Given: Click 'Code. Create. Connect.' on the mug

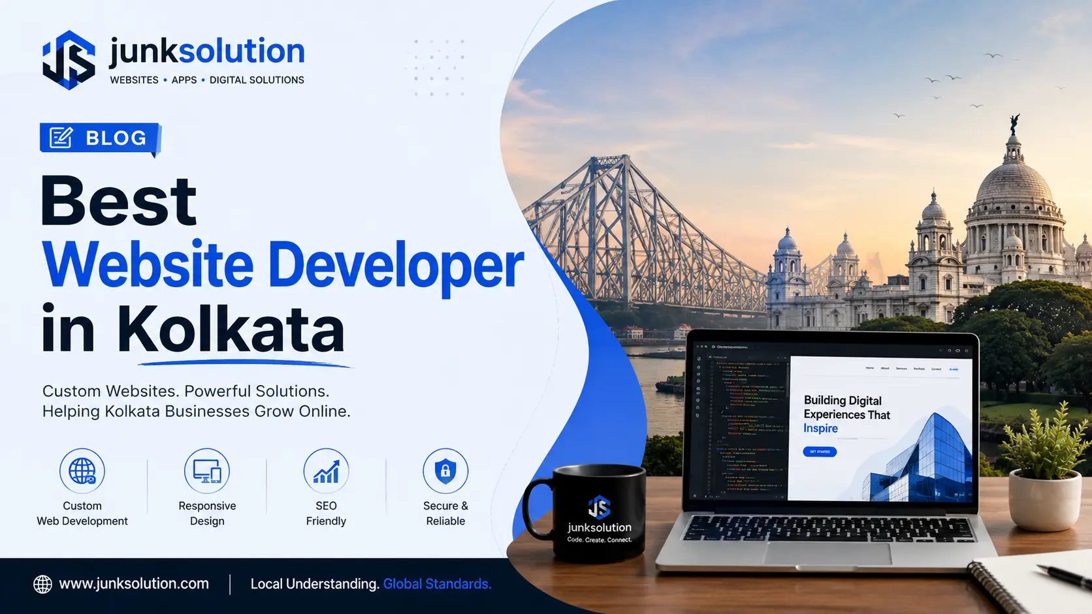Looking at the screenshot, I should click(x=600, y=540).
